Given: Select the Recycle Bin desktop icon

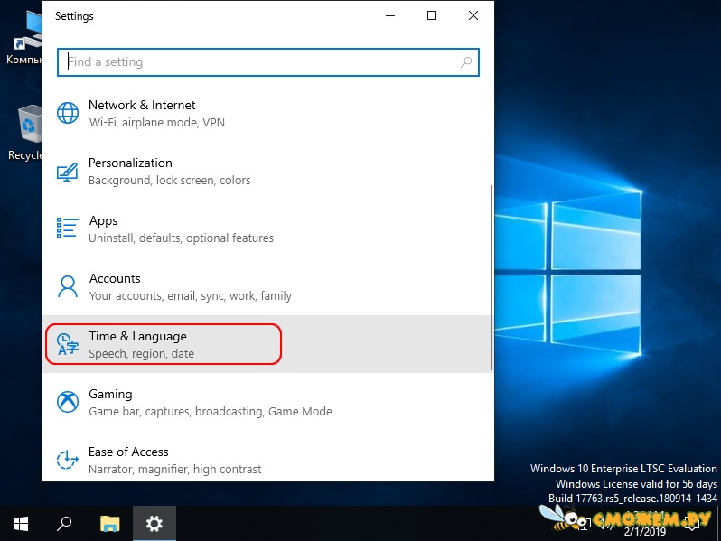Looking at the screenshot, I should click(x=25, y=133).
